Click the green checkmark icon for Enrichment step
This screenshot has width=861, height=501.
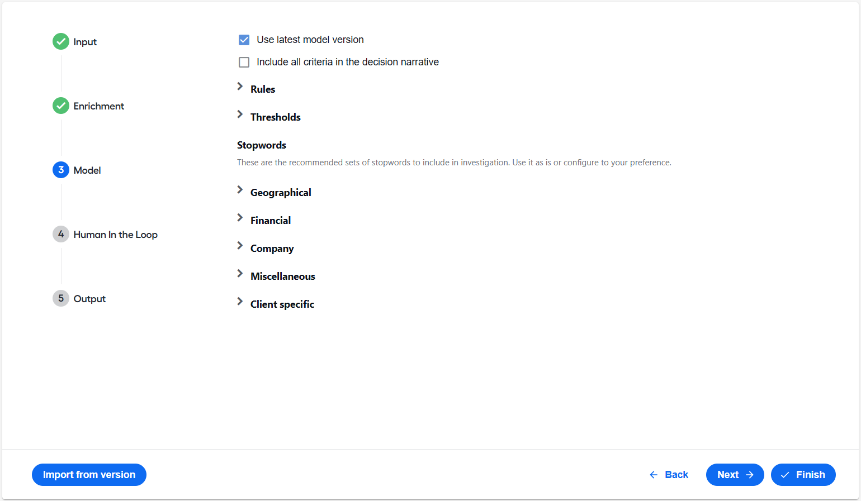(61, 106)
